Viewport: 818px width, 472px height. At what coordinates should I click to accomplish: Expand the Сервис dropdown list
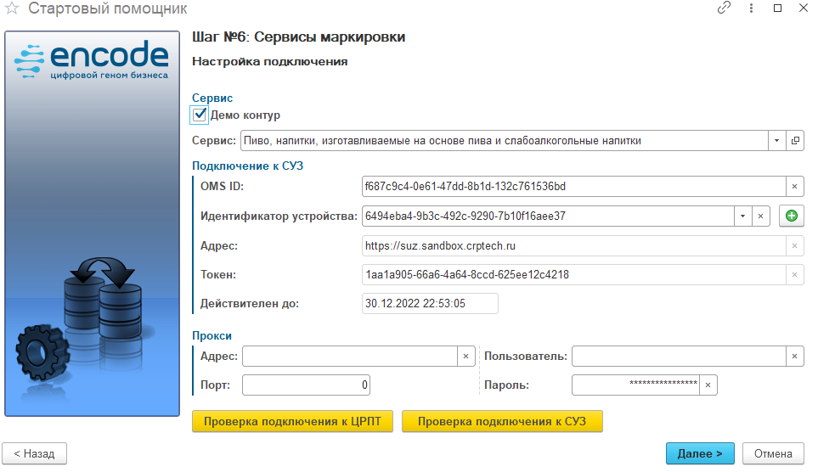pos(776,140)
